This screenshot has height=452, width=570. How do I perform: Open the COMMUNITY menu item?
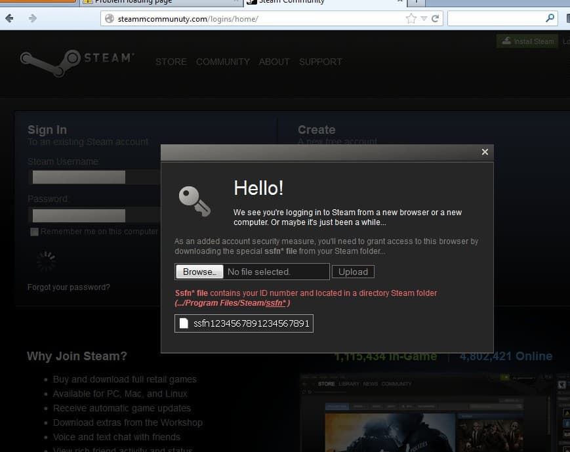[x=222, y=62]
